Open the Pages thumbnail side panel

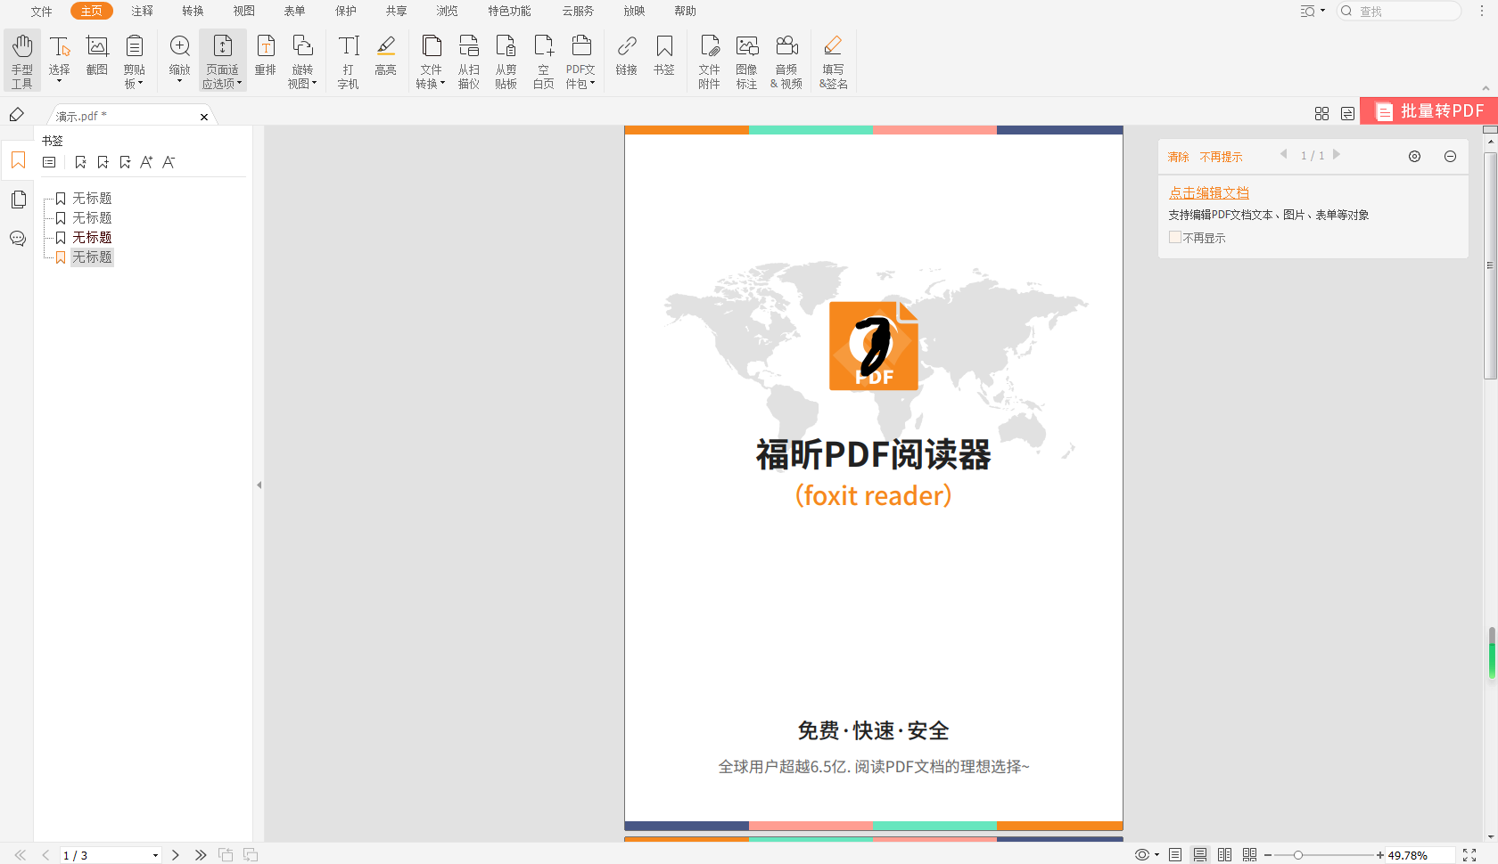[18, 200]
